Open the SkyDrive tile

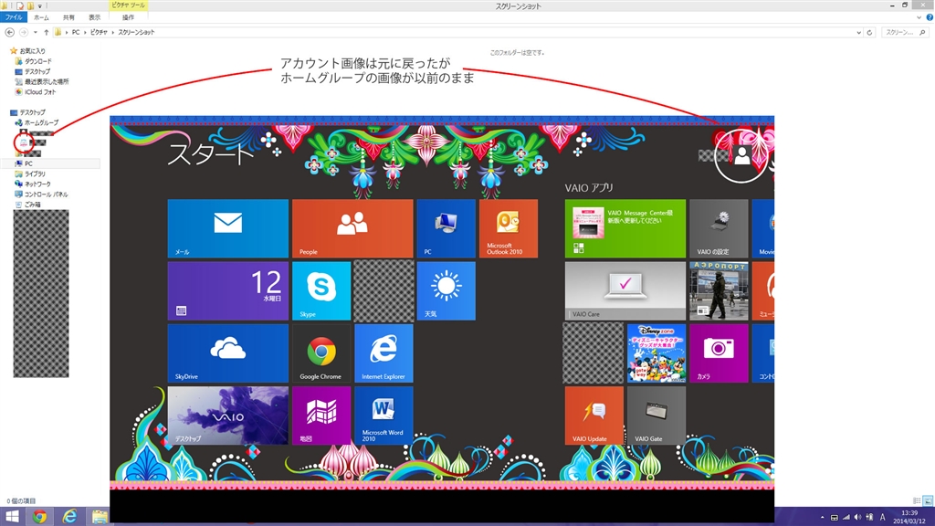(227, 352)
